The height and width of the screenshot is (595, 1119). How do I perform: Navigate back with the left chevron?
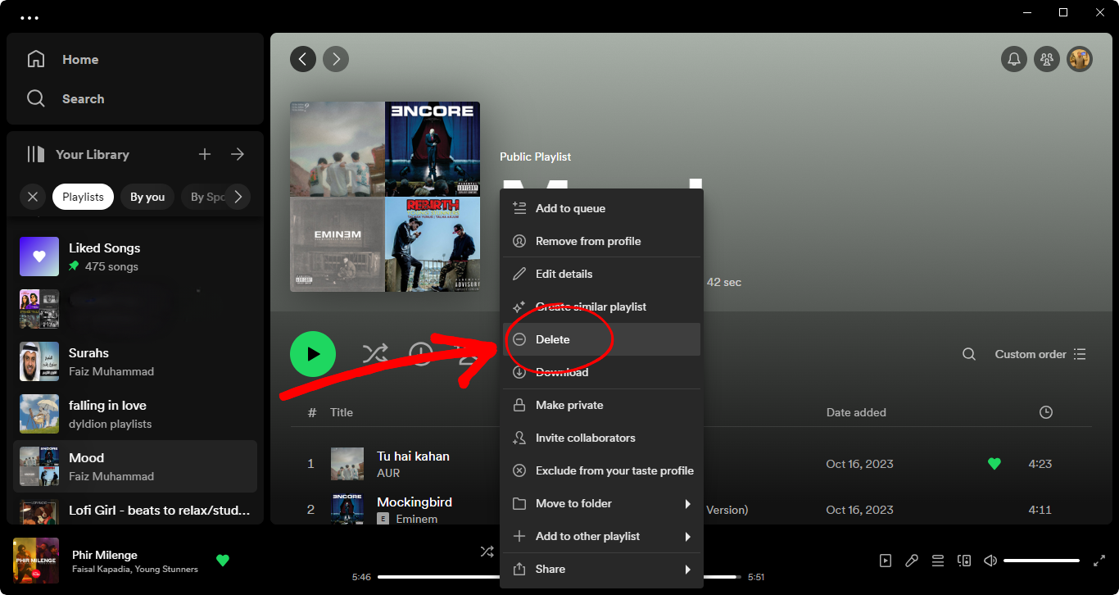point(303,58)
